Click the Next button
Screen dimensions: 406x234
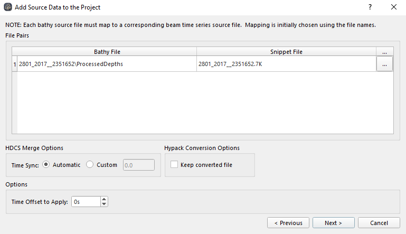333,223
